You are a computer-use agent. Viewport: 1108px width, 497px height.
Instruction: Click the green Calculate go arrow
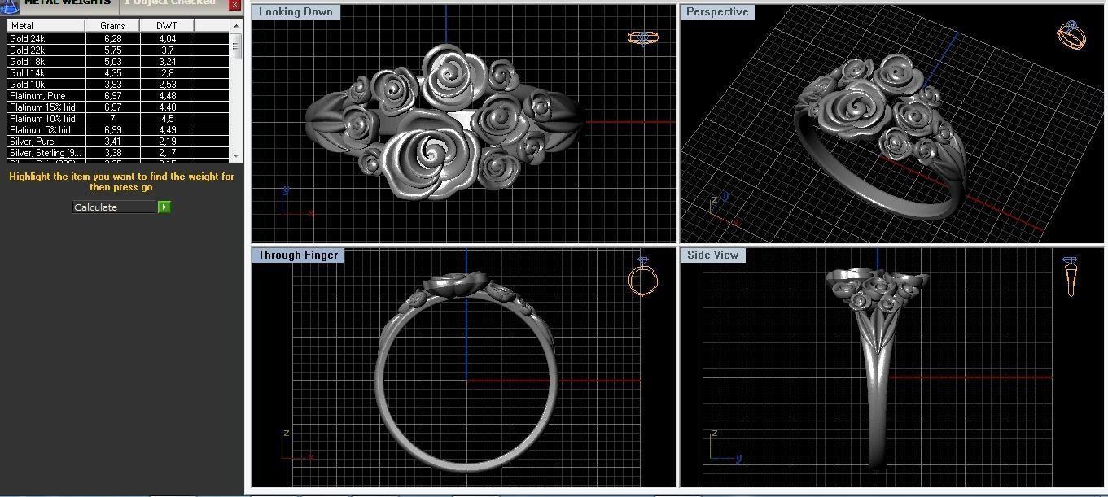point(164,207)
